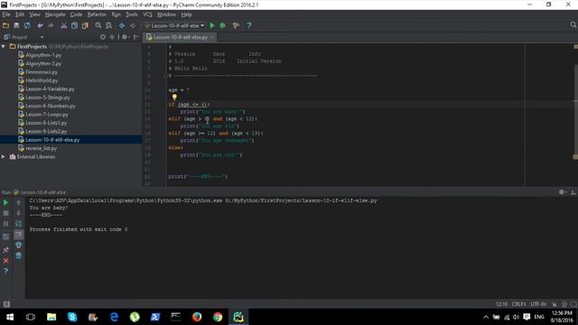Select Algorythm-1.py in project tree

pos(43,55)
